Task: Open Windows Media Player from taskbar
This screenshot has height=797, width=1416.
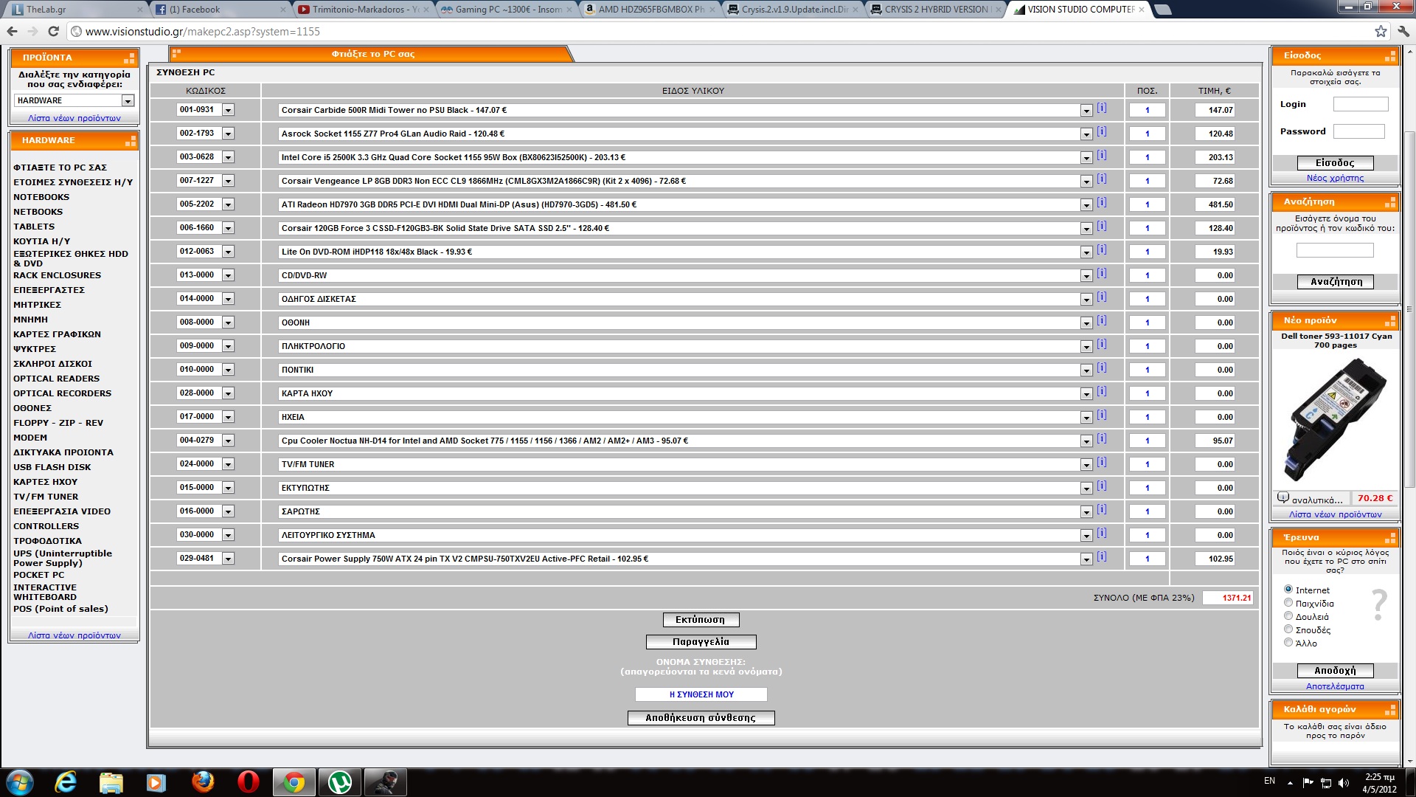Action: click(157, 782)
